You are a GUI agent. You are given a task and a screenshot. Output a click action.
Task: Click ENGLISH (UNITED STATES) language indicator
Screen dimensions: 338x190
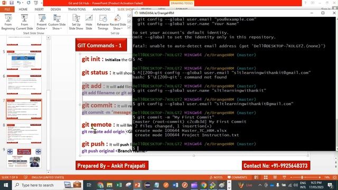[48, 177]
